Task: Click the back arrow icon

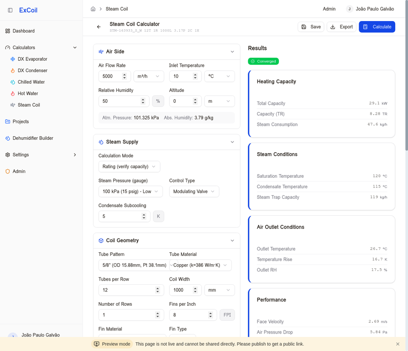Action: (x=99, y=27)
